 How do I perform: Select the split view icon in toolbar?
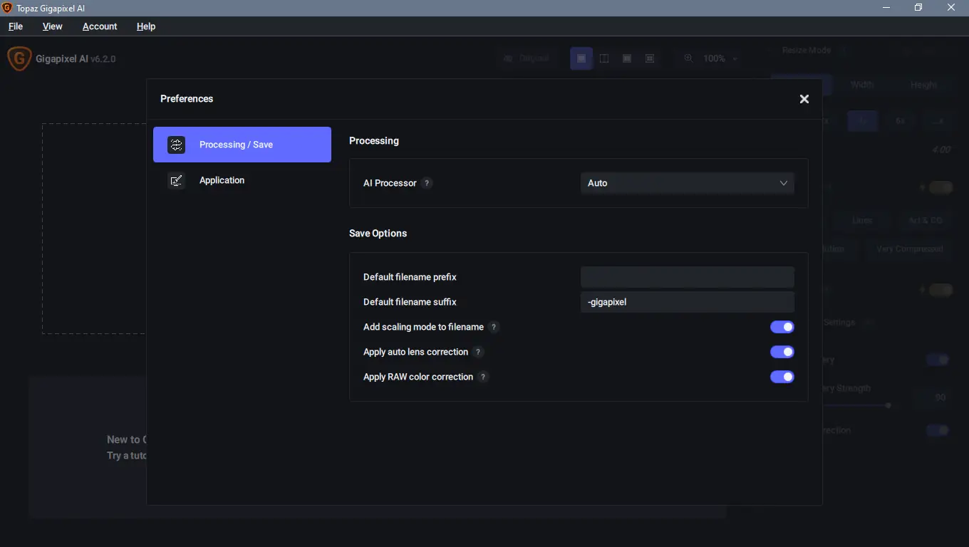604,58
